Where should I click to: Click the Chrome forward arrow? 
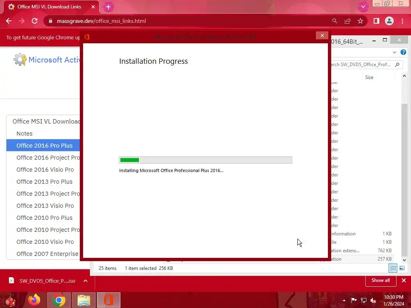22,21
